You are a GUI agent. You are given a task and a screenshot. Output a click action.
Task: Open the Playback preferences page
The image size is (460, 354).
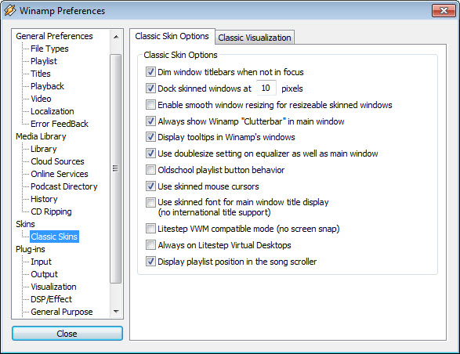coord(47,86)
